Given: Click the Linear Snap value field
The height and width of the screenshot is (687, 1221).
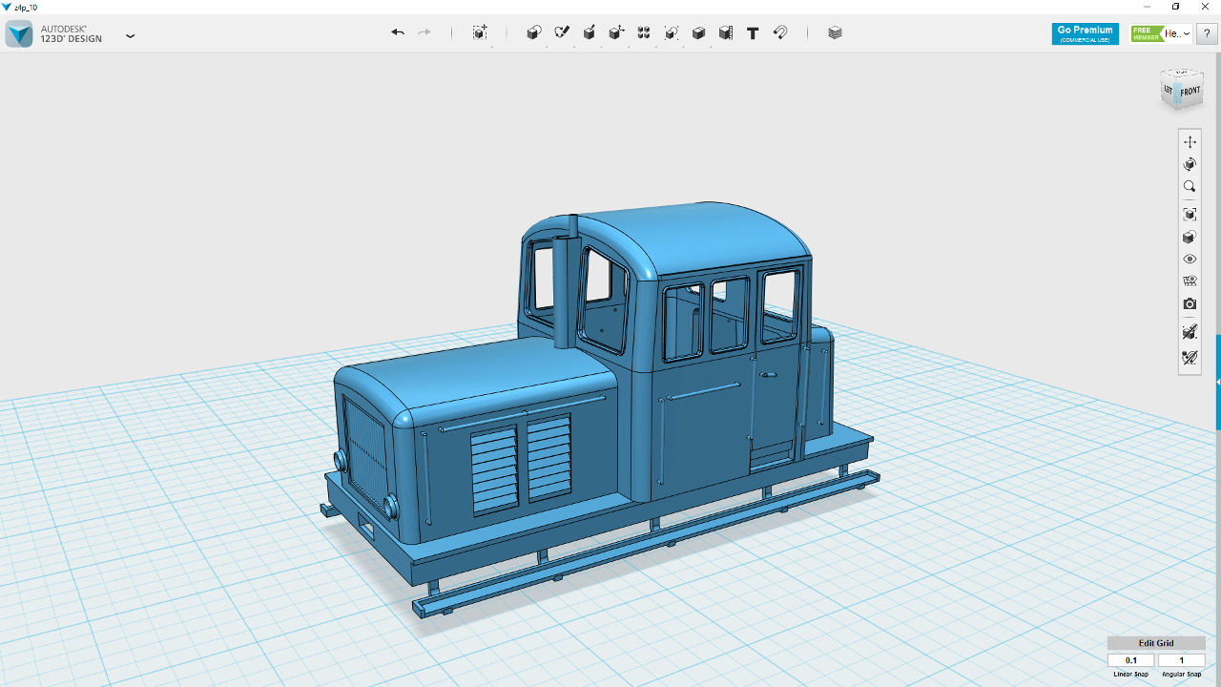Looking at the screenshot, I should pyautogui.click(x=1131, y=660).
